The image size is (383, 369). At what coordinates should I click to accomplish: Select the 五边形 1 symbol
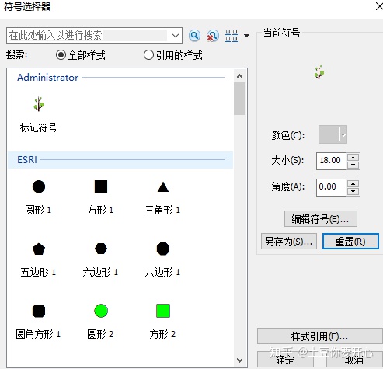[39, 249]
